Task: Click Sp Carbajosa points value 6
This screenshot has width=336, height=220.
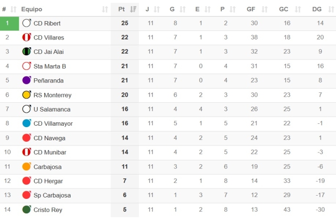Action: click(125, 195)
